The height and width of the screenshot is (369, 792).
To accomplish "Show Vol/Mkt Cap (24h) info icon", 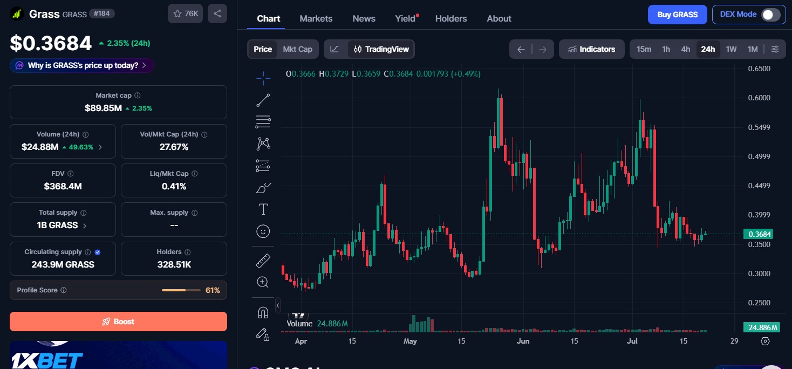I will 204,134.
